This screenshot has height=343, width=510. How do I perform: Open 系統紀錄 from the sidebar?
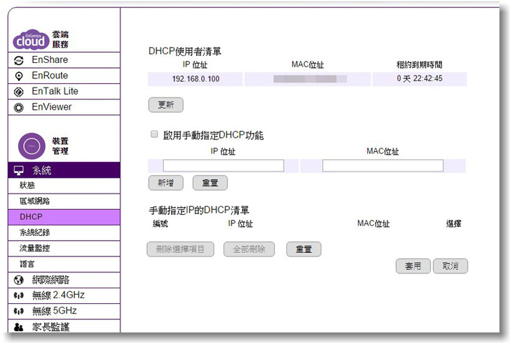click(34, 232)
